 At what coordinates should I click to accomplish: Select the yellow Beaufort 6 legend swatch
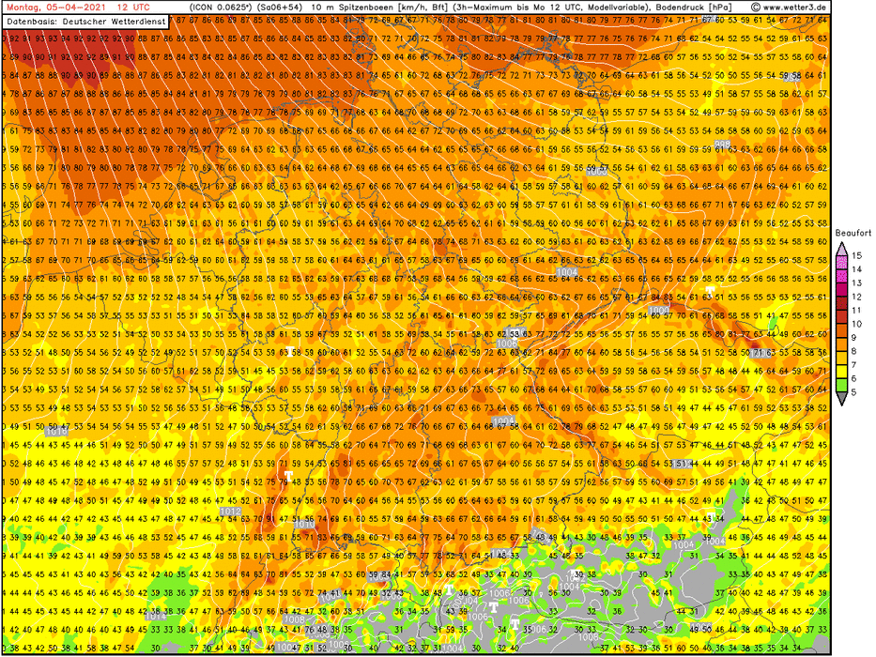click(842, 372)
